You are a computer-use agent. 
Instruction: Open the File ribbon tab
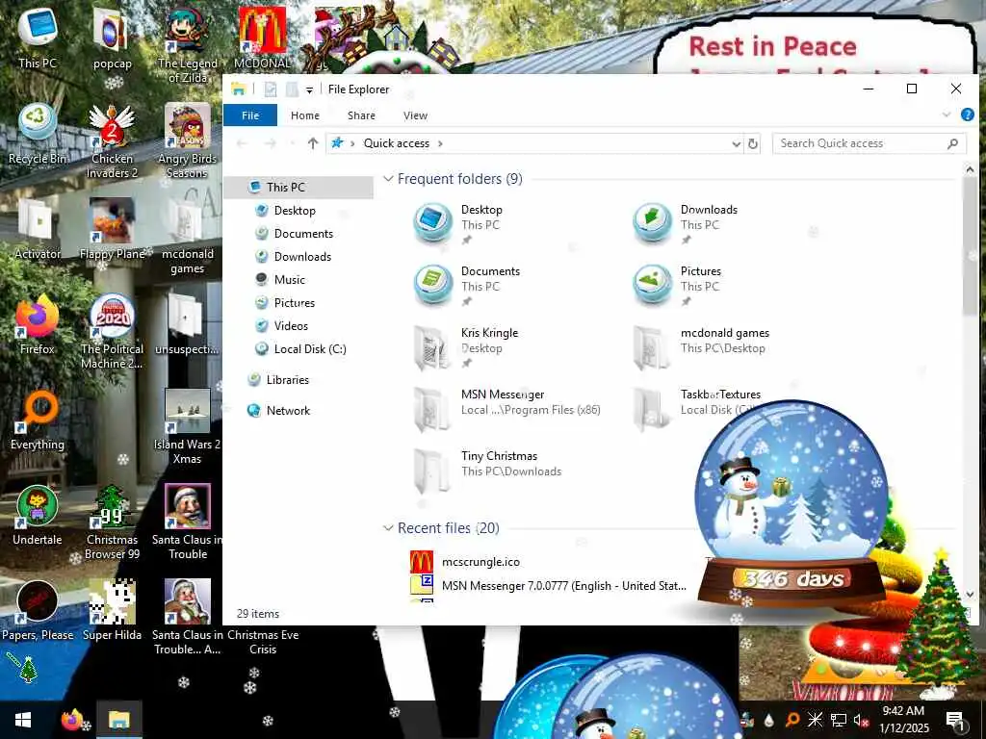[x=250, y=115]
